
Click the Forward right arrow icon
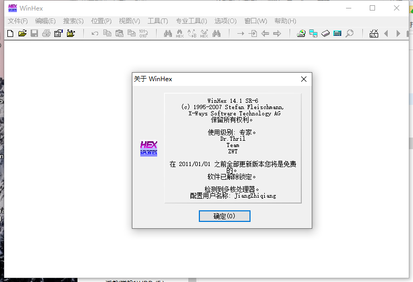coord(277,33)
